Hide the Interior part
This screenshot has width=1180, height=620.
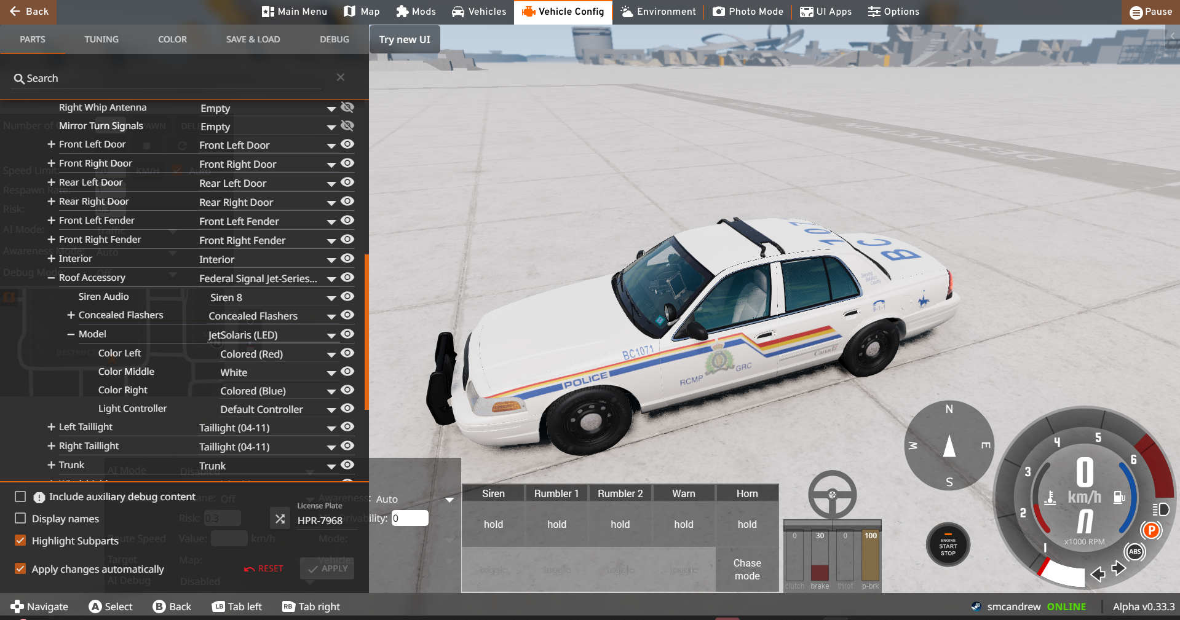pos(347,258)
